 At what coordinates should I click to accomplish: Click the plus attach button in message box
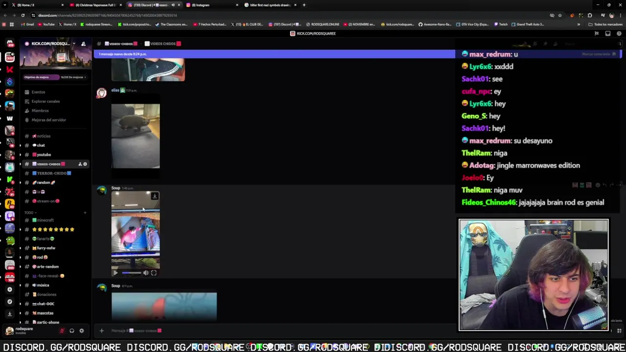(102, 331)
